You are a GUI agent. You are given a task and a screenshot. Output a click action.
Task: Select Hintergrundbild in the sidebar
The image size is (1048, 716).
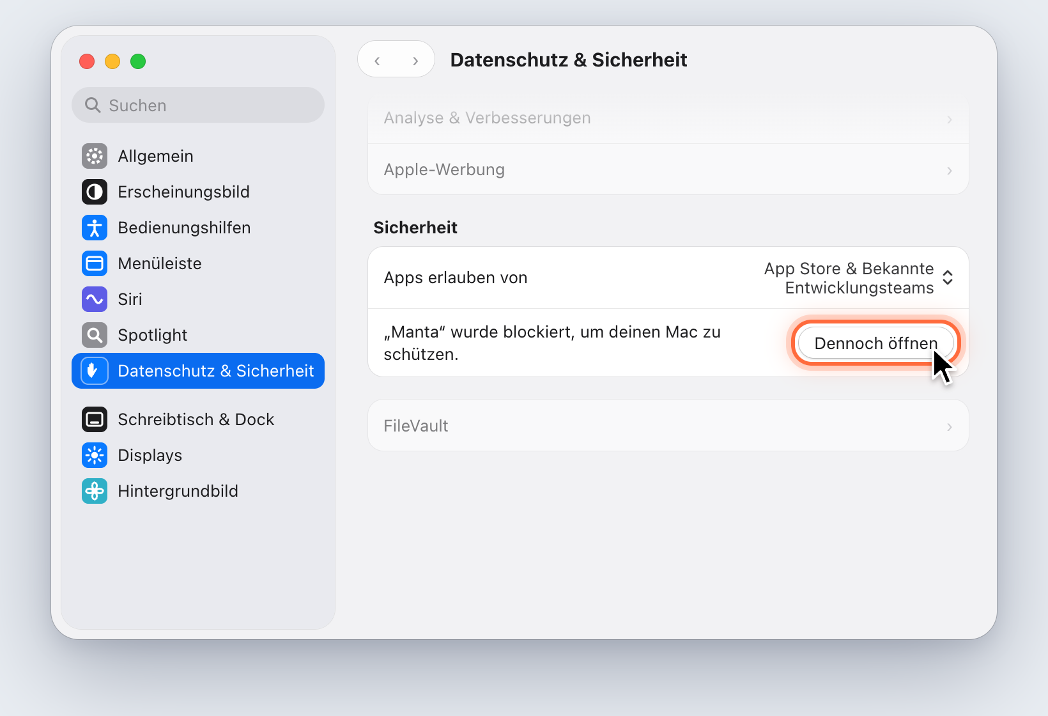point(198,491)
